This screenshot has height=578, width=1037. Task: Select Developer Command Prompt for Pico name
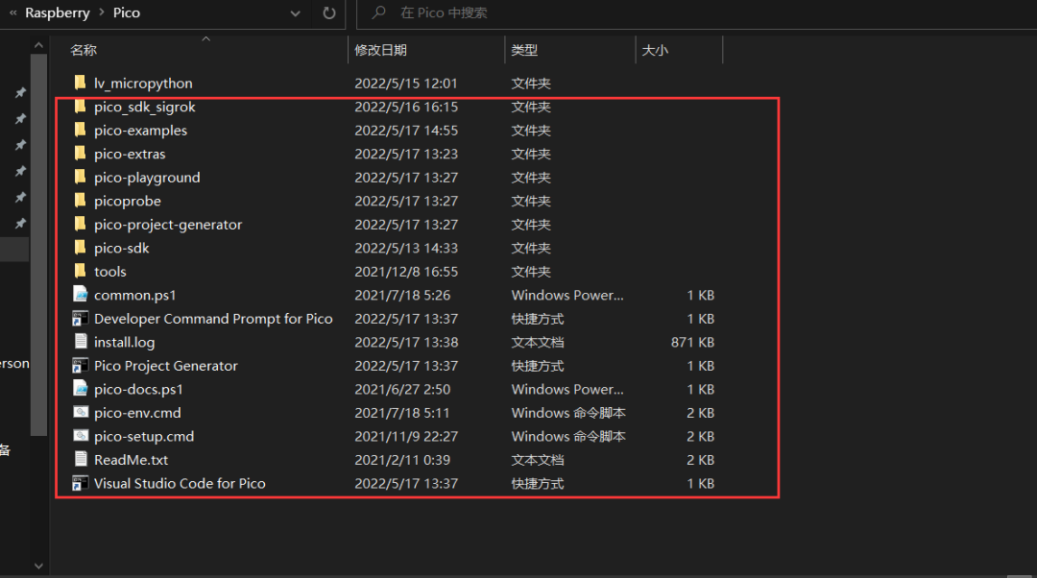click(x=213, y=319)
